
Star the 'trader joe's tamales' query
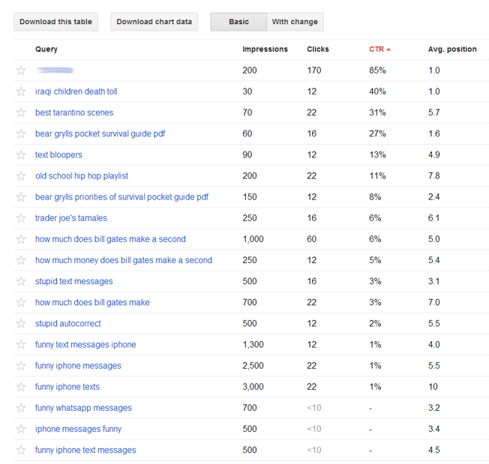[21, 218]
